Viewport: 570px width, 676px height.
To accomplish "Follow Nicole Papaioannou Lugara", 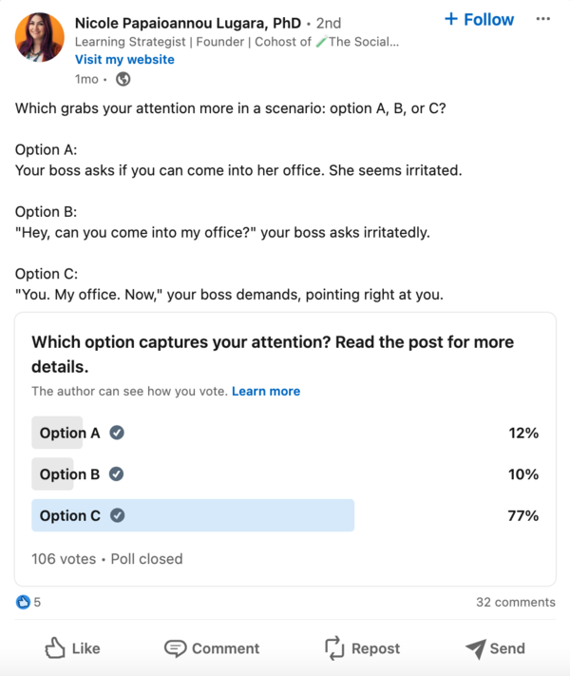I will point(479,19).
